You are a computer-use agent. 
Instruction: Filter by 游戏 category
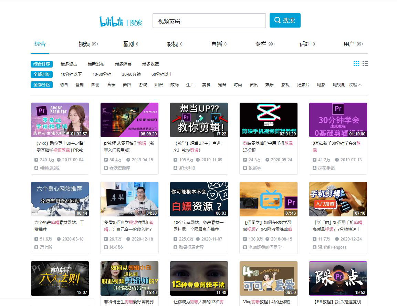click(x=143, y=85)
